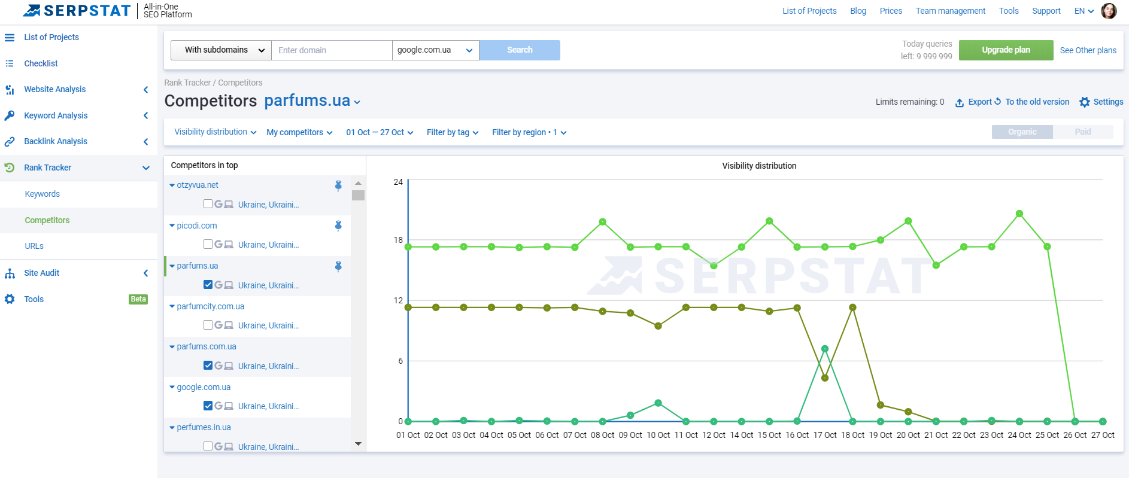Click the pin icon for picodi.com
The image size is (1129, 478).
click(338, 226)
